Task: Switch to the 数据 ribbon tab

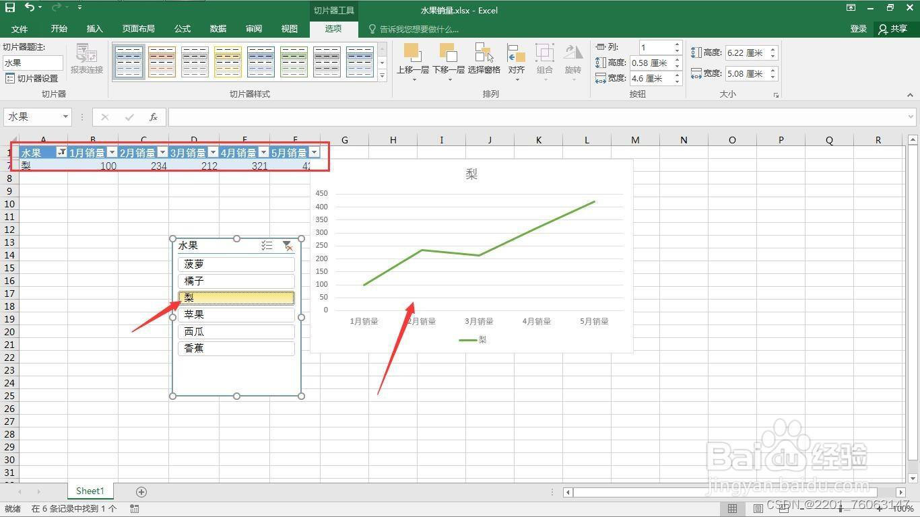Action: point(218,29)
